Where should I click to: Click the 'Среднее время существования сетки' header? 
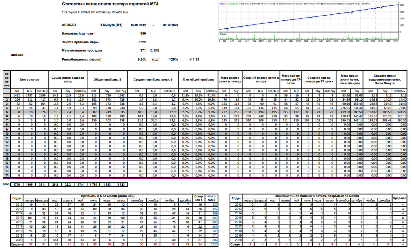(x=385, y=79)
